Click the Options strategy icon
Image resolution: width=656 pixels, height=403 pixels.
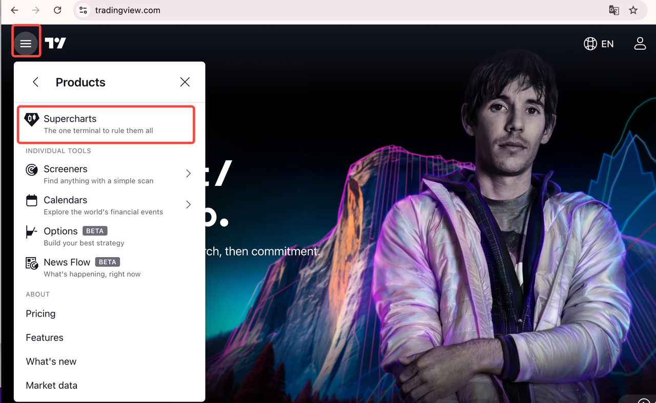pos(32,232)
